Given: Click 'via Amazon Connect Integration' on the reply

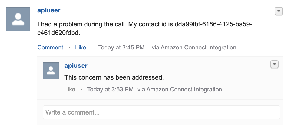Looking at the screenshot, I should point(180,90).
